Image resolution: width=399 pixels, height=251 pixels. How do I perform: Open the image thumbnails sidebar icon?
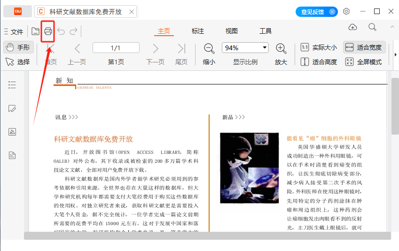click(x=12, y=132)
